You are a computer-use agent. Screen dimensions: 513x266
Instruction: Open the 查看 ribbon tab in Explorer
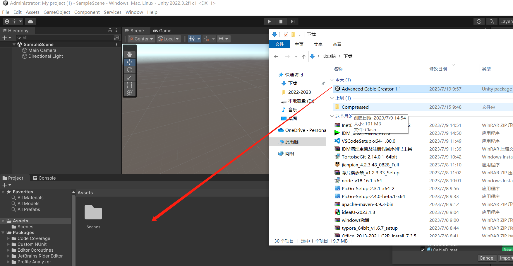pos(337,44)
